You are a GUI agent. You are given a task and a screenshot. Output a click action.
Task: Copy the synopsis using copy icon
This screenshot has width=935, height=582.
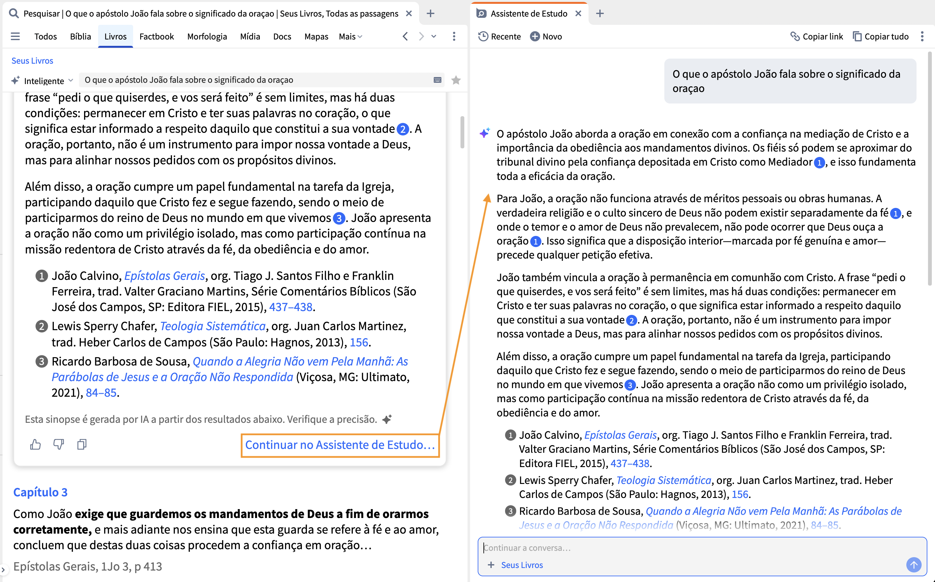tap(82, 444)
